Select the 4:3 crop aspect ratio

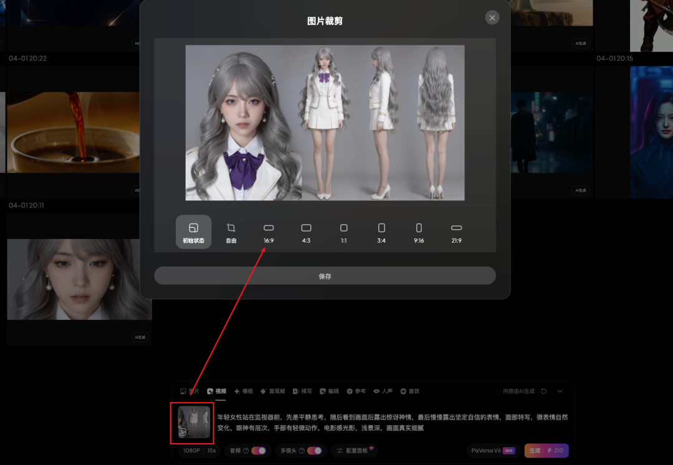306,232
